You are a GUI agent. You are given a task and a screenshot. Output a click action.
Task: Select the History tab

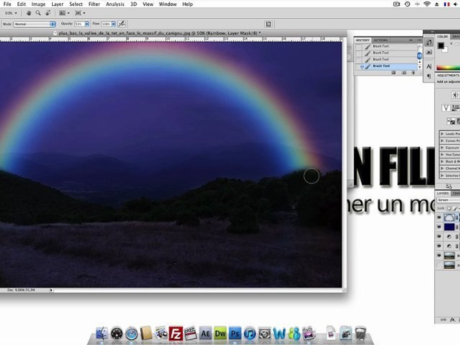coord(363,40)
